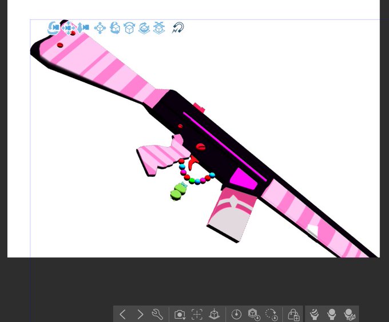389x322 pixels.
Task: Select the rotate camera manipulator icon
Action: (53, 28)
